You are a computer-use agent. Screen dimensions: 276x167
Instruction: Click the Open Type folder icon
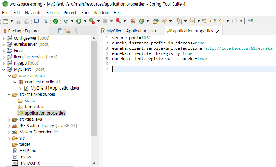tap(156, 21)
